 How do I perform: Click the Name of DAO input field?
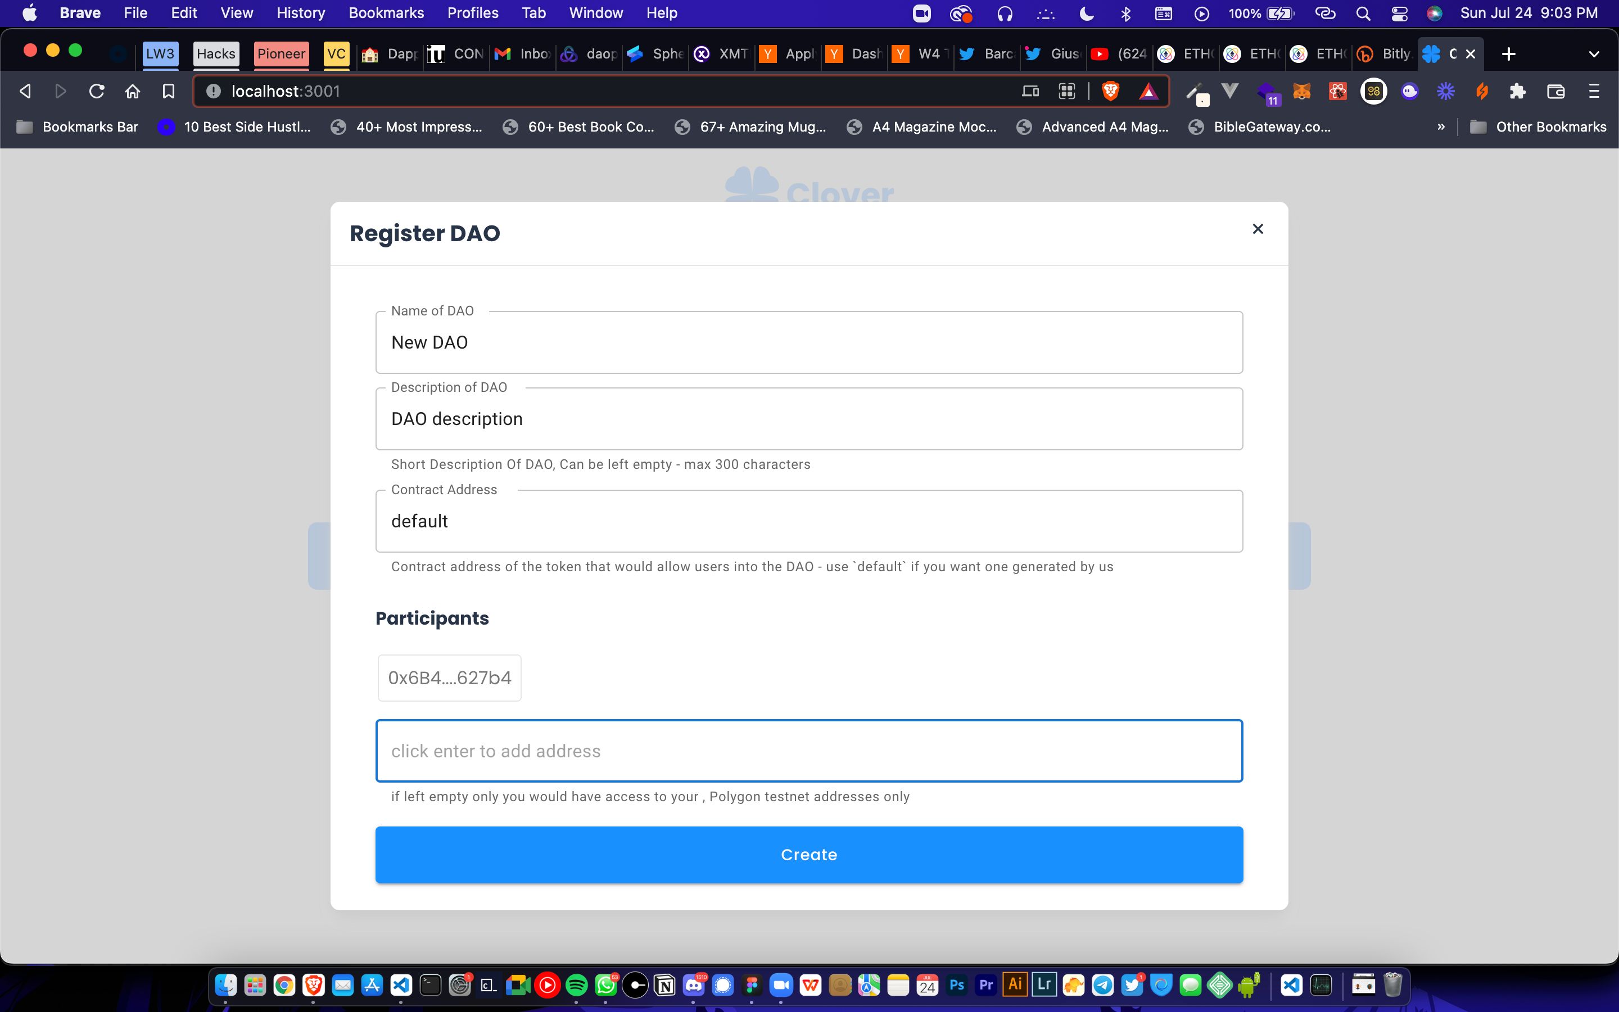pos(809,342)
